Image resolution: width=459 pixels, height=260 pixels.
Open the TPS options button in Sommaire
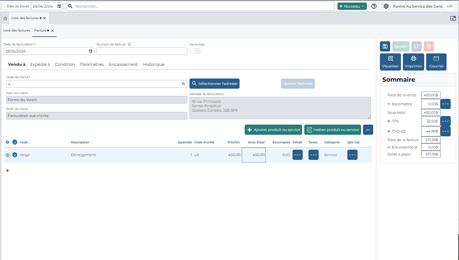click(x=446, y=121)
